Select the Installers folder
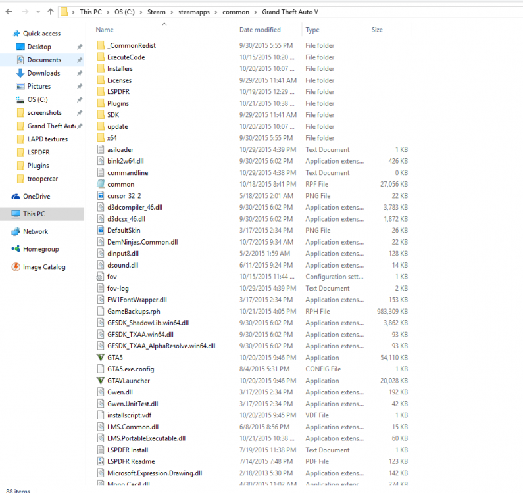Image resolution: width=523 pixels, height=493 pixels. (x=120, y=68)
